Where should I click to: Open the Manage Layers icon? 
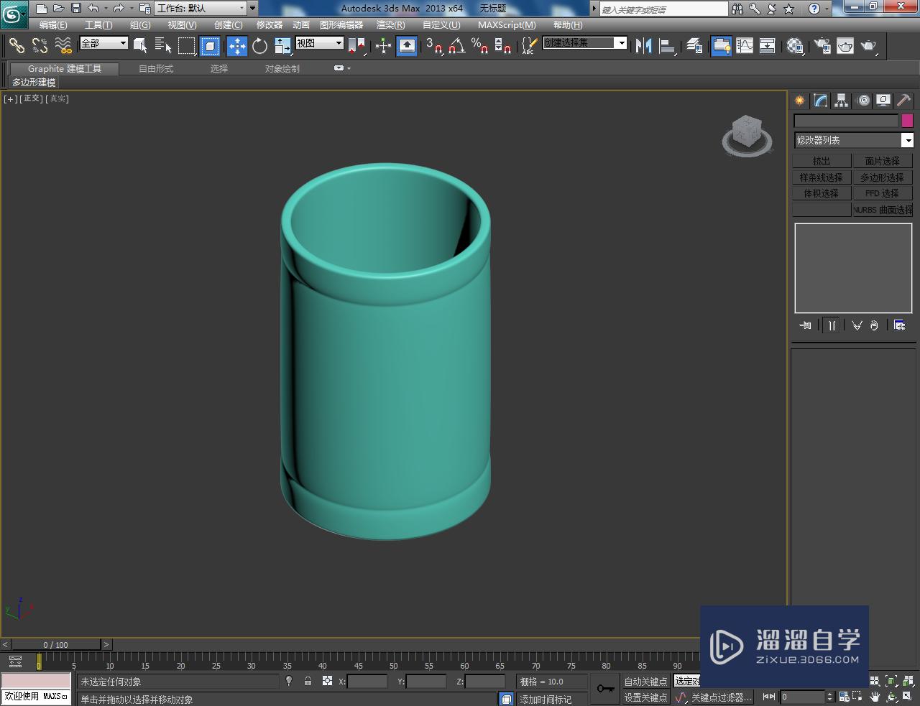click(694, 45)
